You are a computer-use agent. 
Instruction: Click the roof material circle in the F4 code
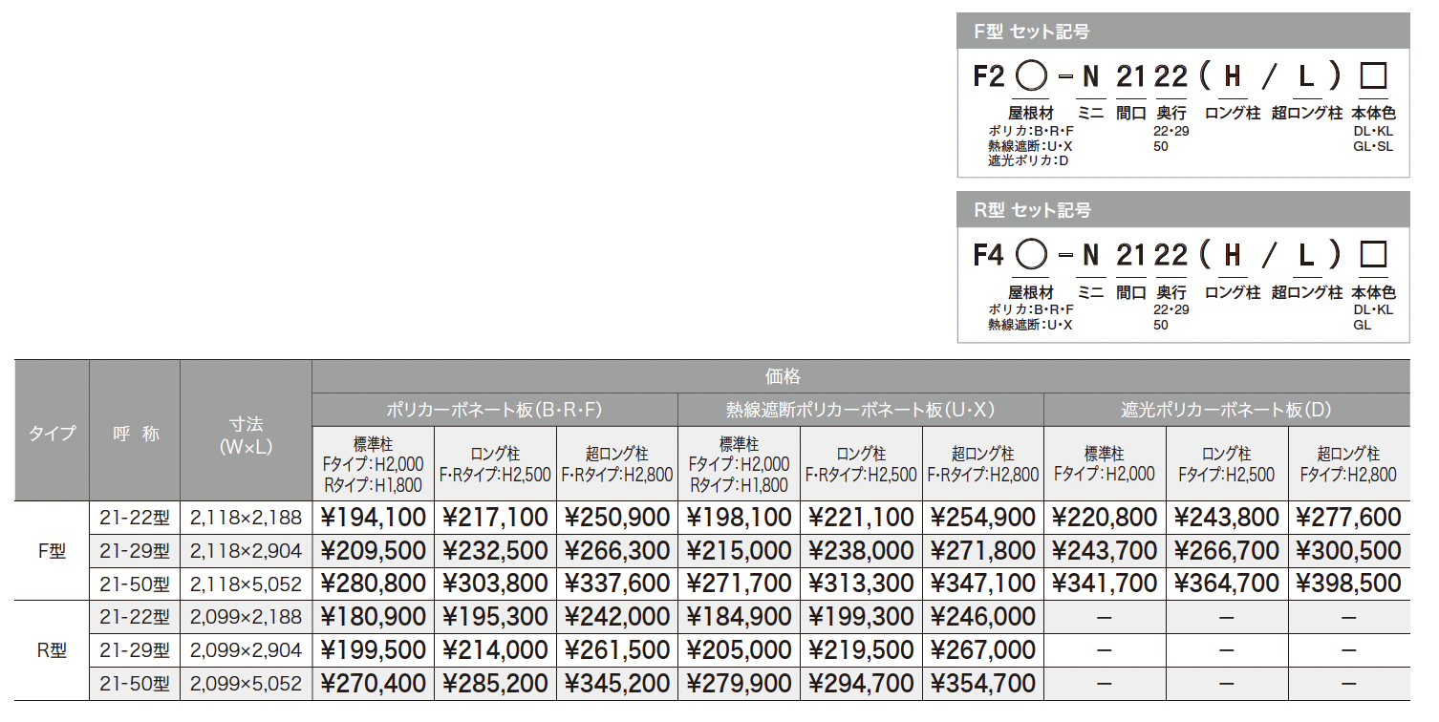pos(1030,255)
